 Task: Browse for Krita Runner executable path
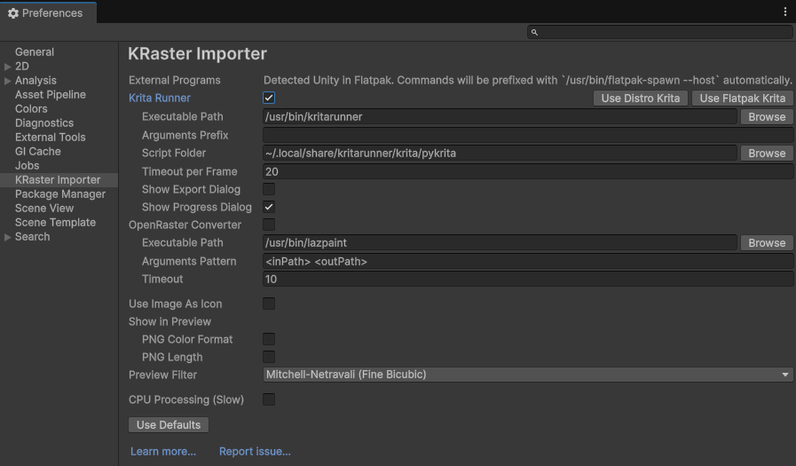767,117
